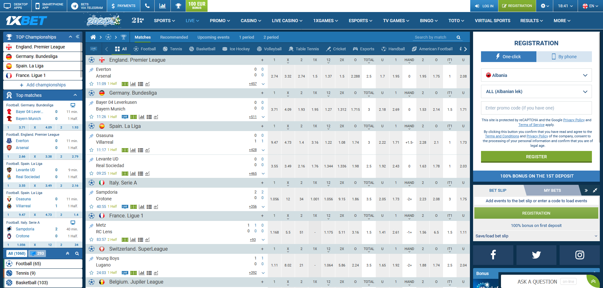Switch to the Recommended tab
The image size is (603, 288).
(x=174, y=37)
